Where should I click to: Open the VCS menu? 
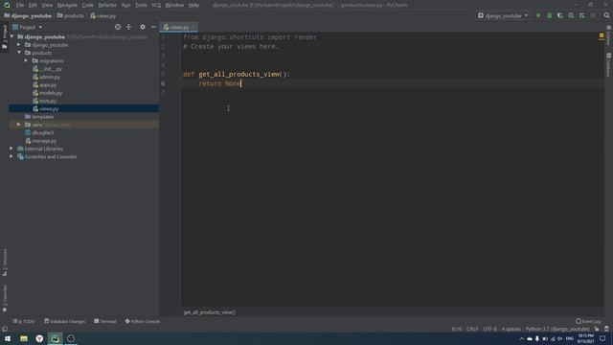coord(156,5)
